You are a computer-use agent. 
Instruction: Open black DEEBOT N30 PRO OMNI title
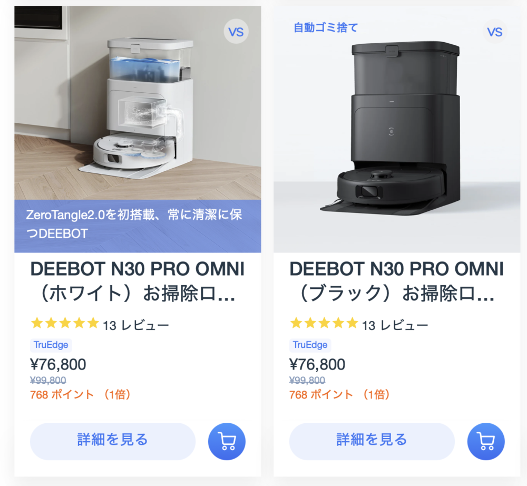[397, 281]
